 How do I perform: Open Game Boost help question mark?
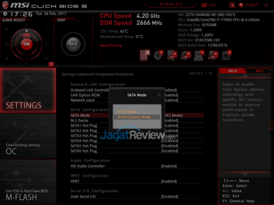click(51, 64)
